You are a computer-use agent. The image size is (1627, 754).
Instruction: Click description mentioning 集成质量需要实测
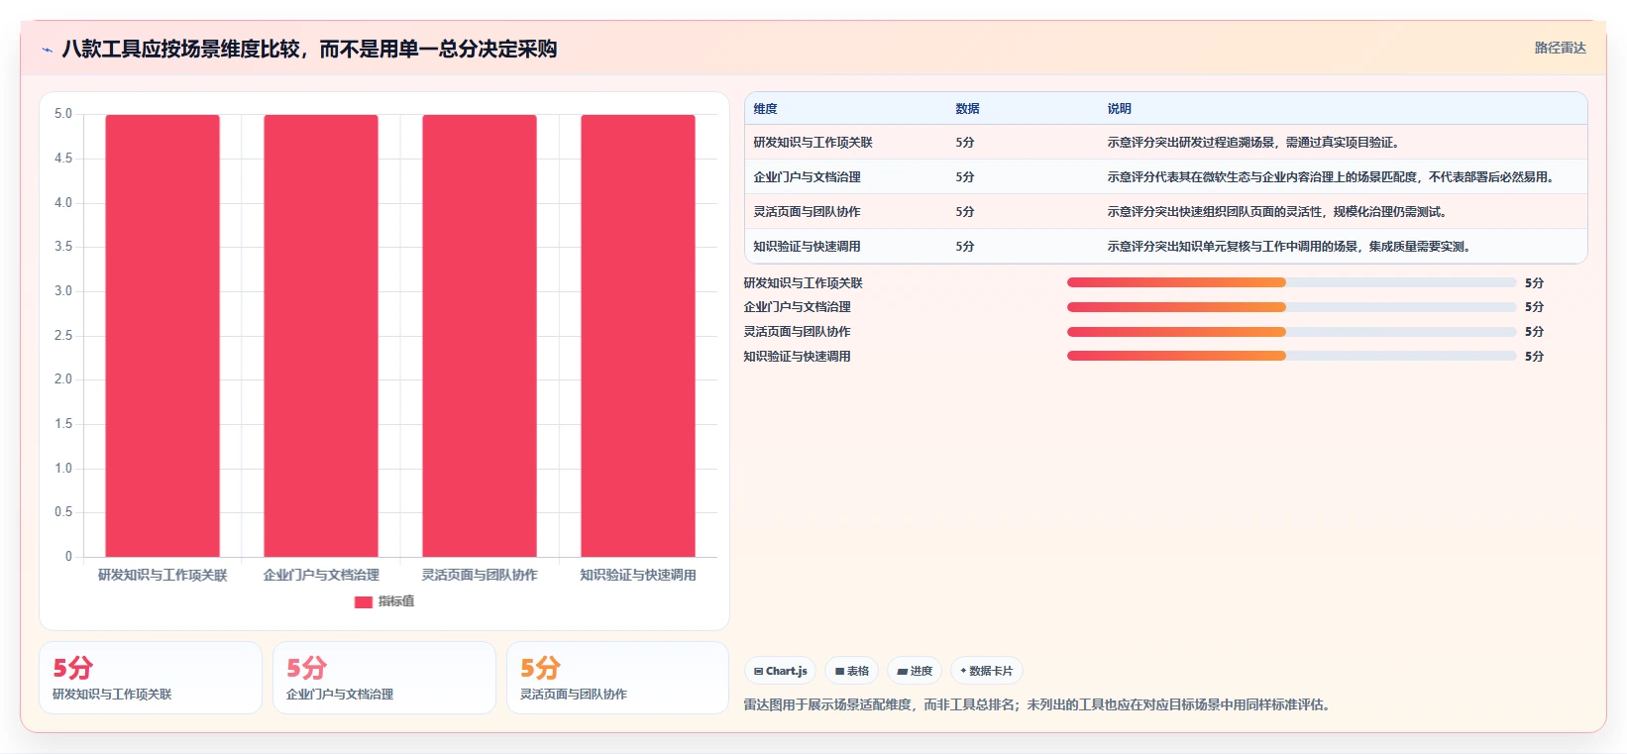[1289, 247]
